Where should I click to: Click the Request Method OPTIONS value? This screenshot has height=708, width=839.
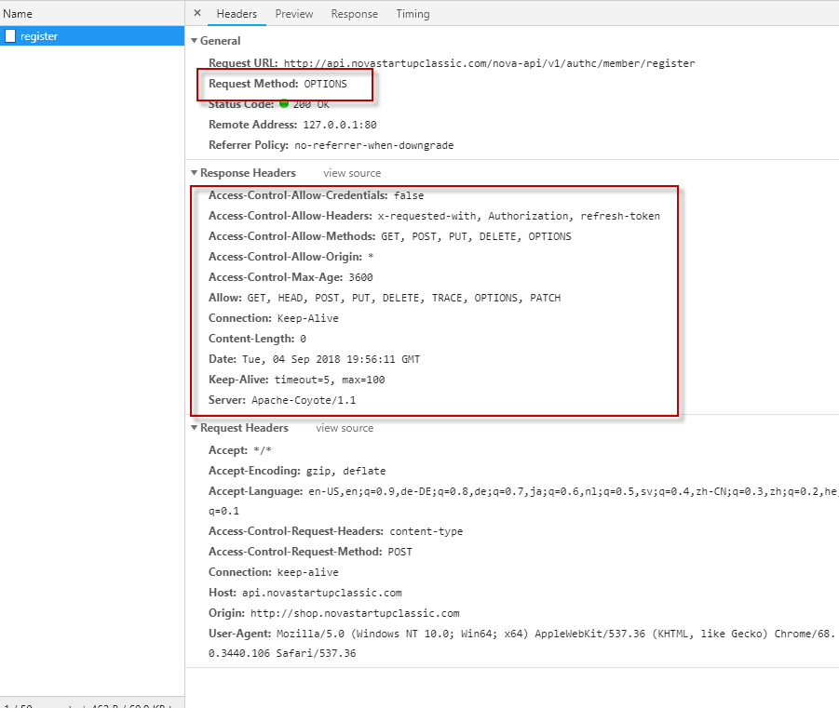325,84
